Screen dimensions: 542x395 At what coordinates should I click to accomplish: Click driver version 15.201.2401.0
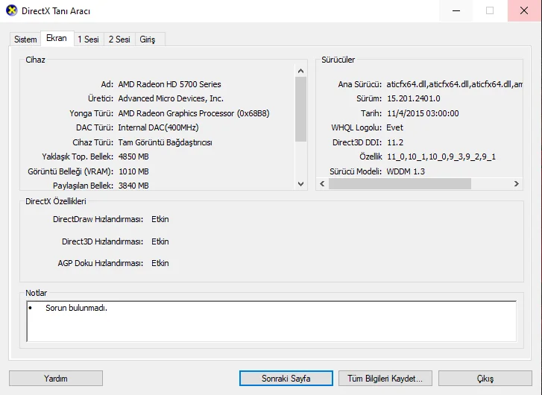coord(414,98)
